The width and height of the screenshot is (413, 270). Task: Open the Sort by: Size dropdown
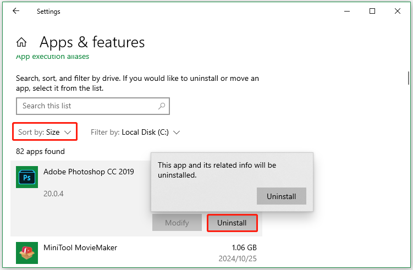[x=45, y=132]
